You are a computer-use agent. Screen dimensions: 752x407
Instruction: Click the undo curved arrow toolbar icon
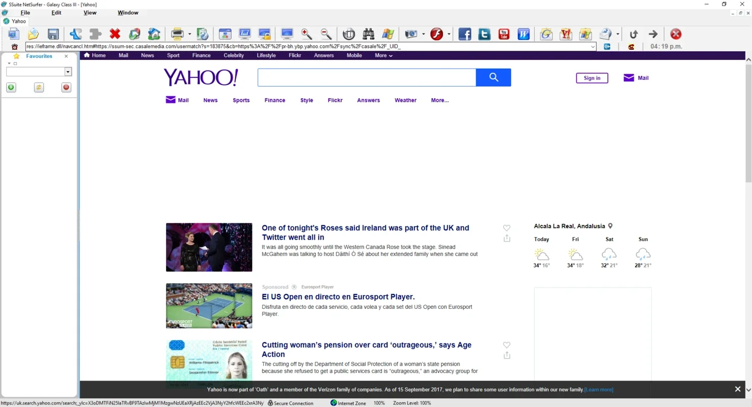click(634, 34)
